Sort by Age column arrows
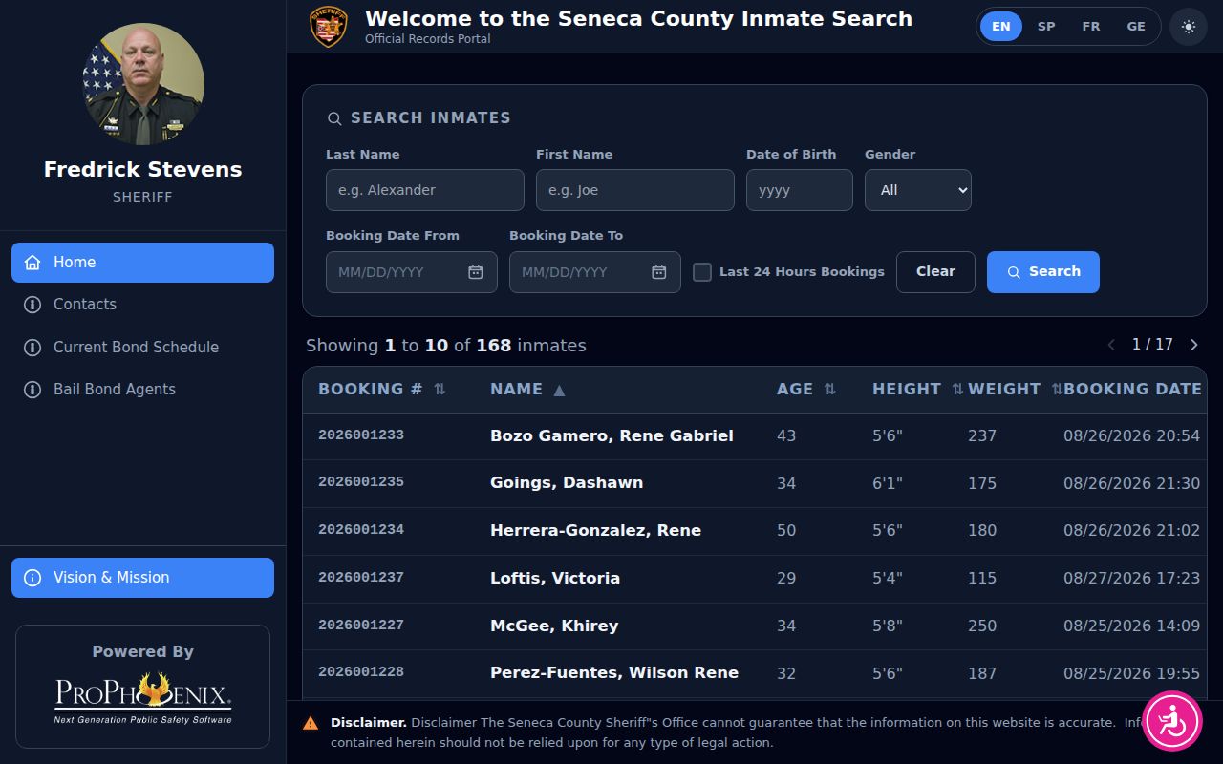Viewport: 1223px width, 764px height. (829, 390)
